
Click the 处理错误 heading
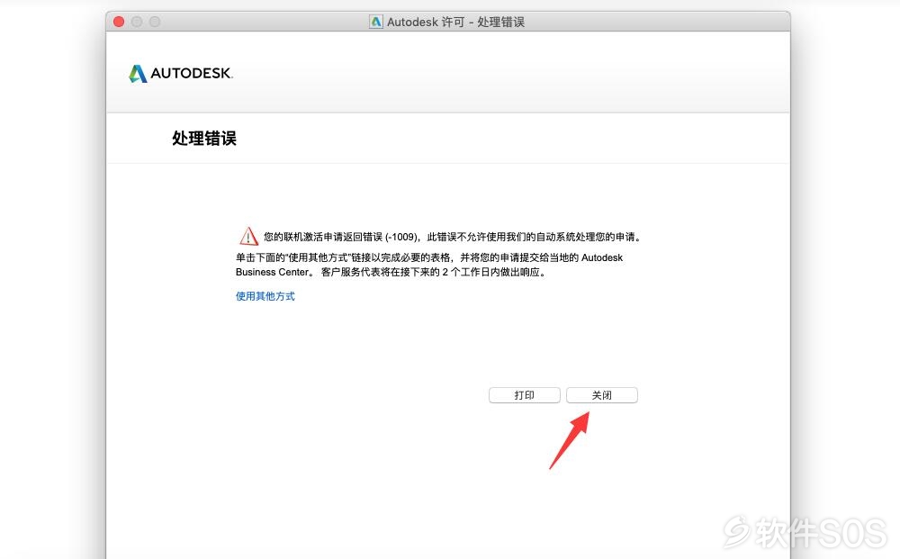click(204, 139)
